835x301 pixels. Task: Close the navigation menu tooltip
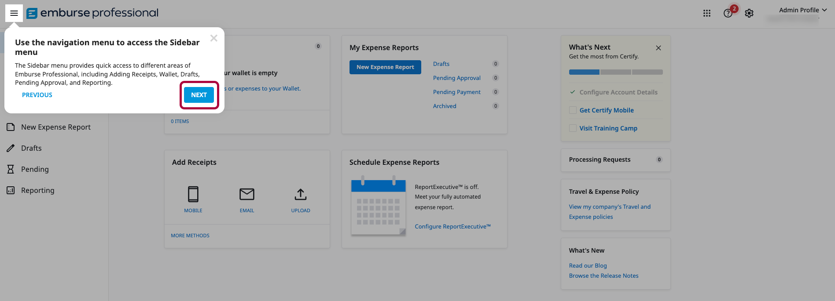[214, 38]
